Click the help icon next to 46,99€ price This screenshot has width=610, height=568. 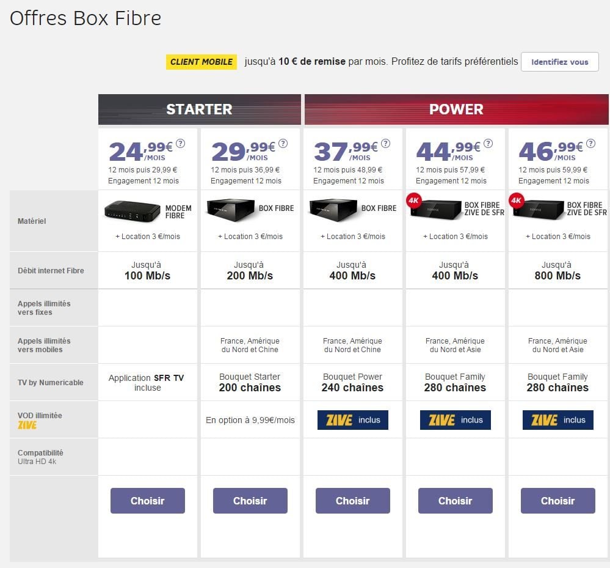590,144
